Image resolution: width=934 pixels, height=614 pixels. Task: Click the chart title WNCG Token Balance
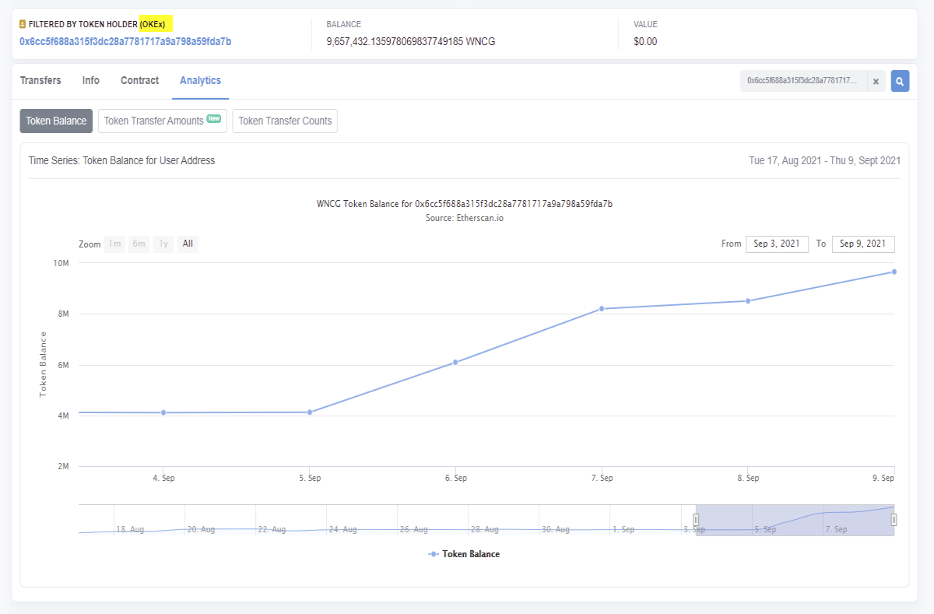[x=465, y=204]
